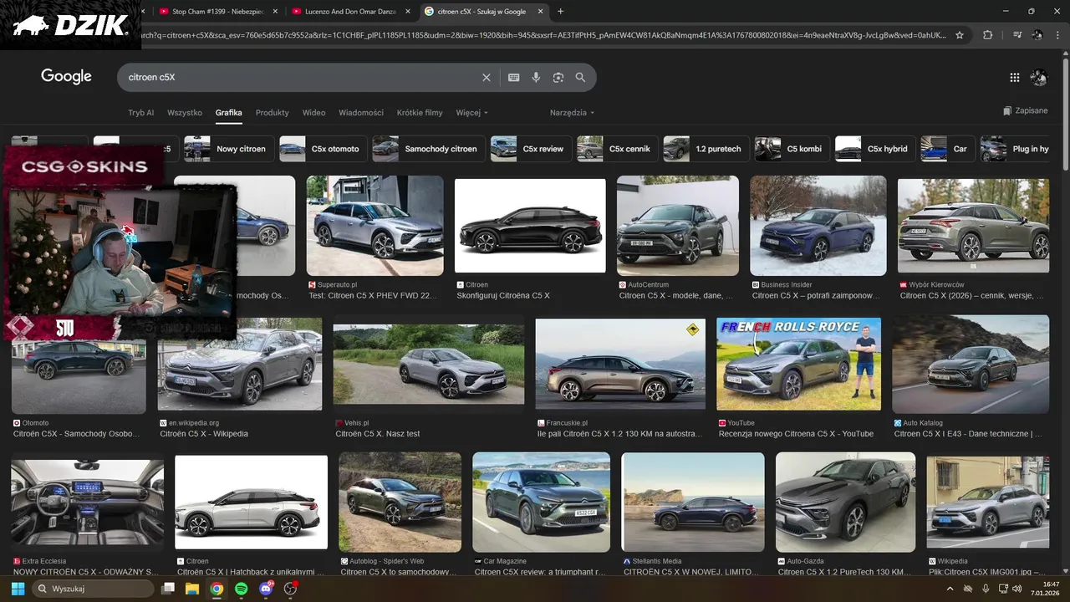This screenshot has height=602, width=1070.
Task: Filter by the C5x review chip
Action: click(531, 149)
